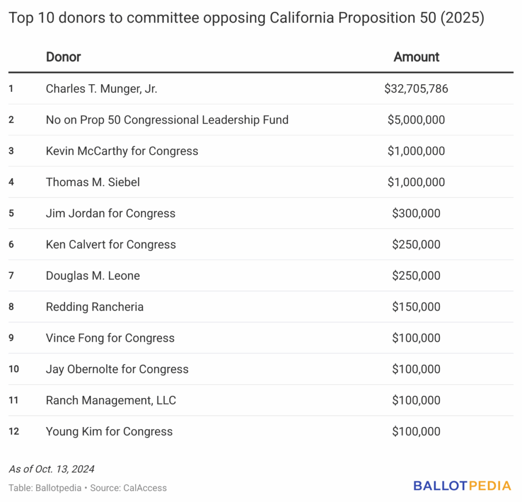Click Kevin McCarthy for Congress row
The width and height of the screenshot is (522, 502).
(122, 151)
